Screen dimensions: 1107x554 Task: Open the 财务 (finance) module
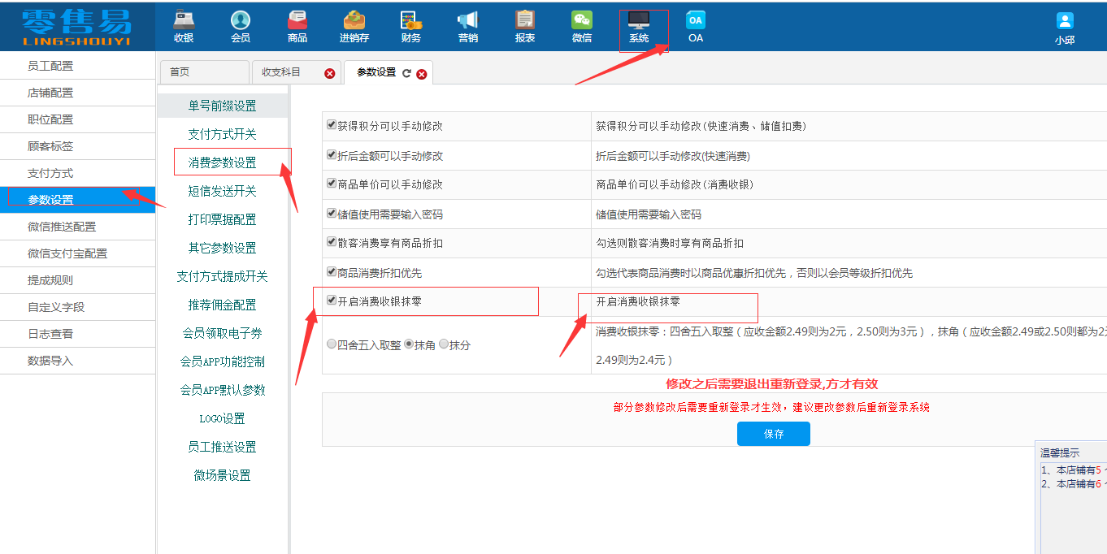click(x=410, y=27)
